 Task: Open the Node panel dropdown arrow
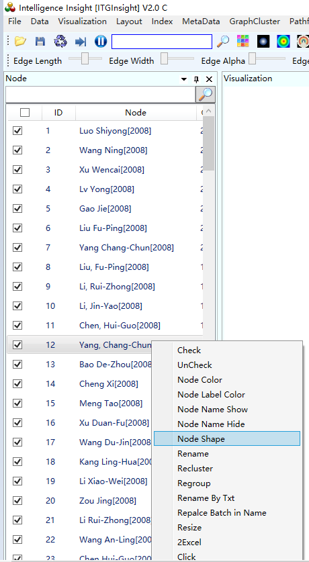click(184, 79)
